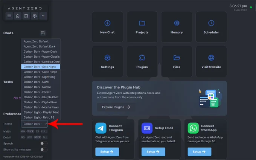Click the green connection status dot
The width and height of the screenshot is (256, 160).
[251, 8]
